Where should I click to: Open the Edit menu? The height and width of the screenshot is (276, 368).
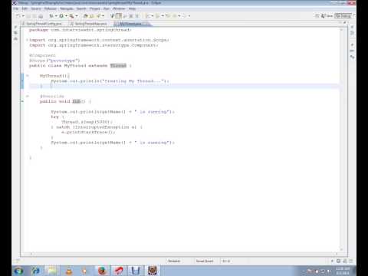[25, 8]
